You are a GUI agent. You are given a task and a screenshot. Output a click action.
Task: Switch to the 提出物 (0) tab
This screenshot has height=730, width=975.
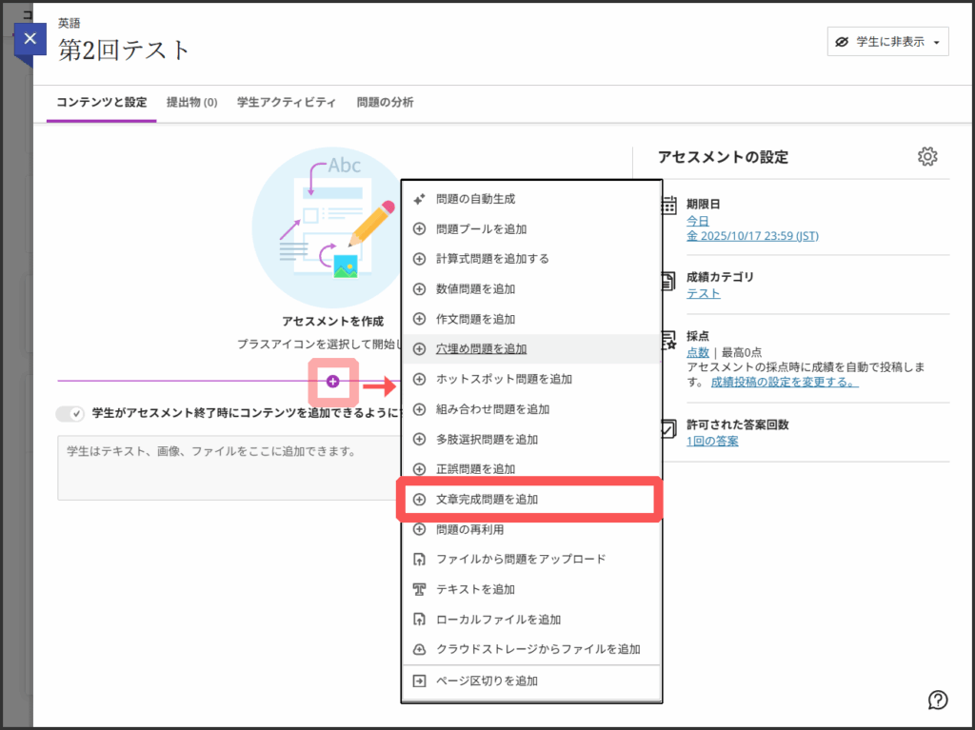click(x=191, y=102)
